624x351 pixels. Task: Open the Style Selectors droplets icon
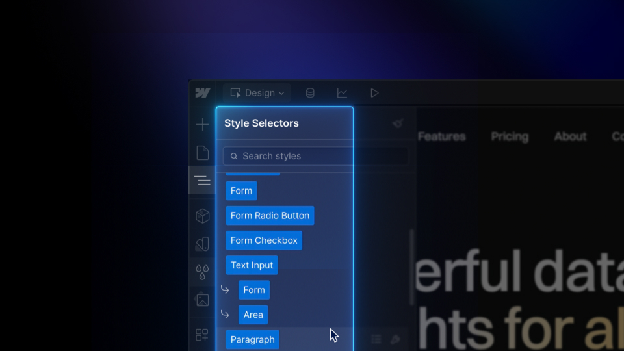[x=202, y=271]
